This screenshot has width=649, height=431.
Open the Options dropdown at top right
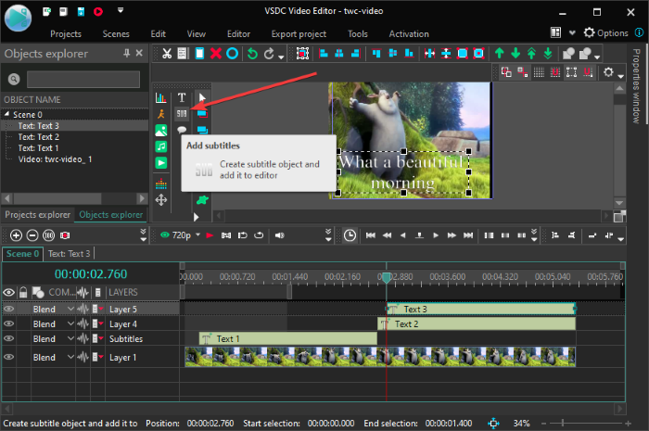tap(614, 32)
